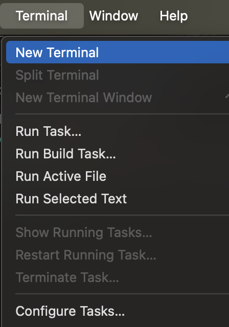Open the Window menu

point(113,16)
